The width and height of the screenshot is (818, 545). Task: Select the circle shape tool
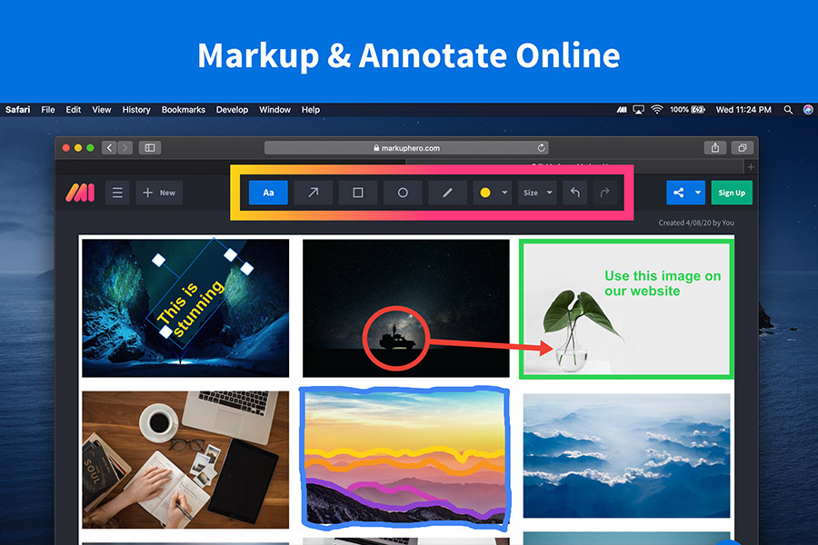pyautogui.click(x=403, y=193)
